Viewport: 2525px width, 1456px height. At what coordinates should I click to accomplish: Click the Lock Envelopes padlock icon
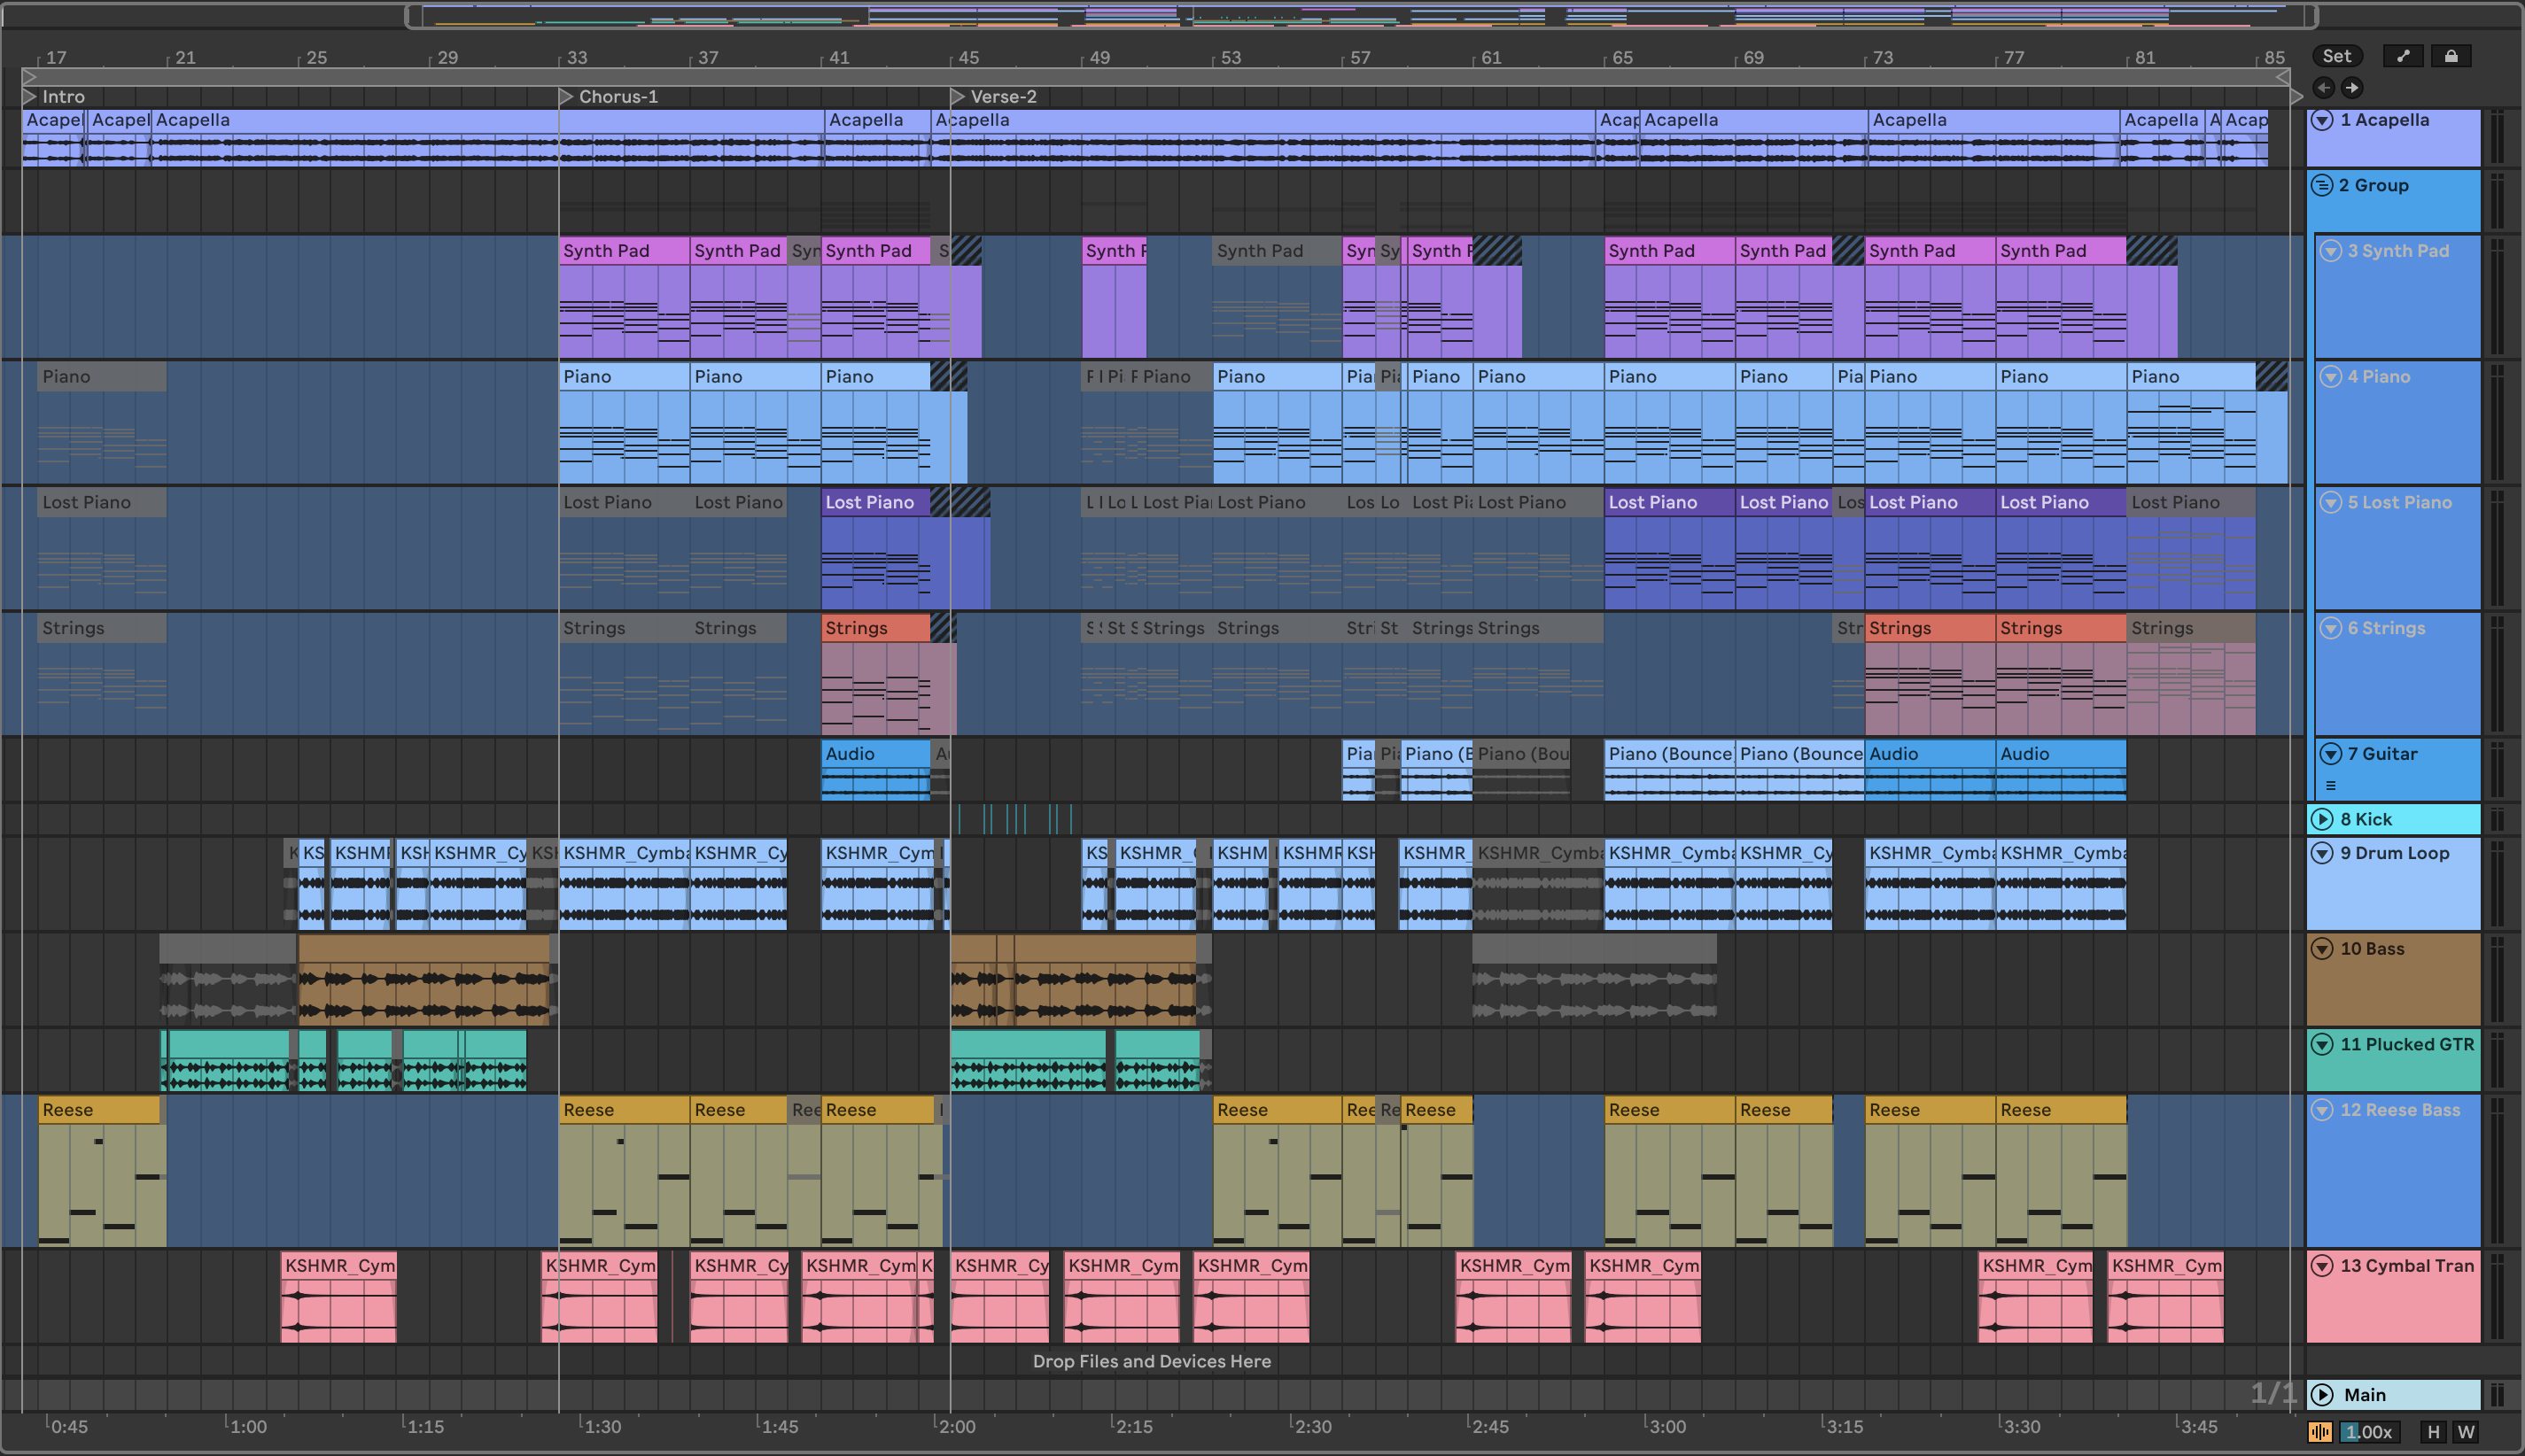pyautogui.click(x=2450, y=56)
